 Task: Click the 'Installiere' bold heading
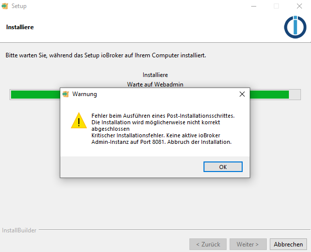pos(20,27)
